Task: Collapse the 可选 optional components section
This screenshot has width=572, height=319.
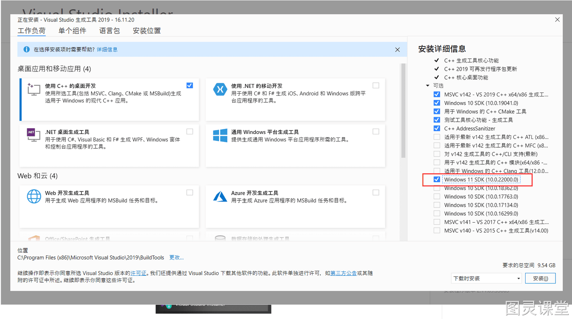Action: point(428,86)
